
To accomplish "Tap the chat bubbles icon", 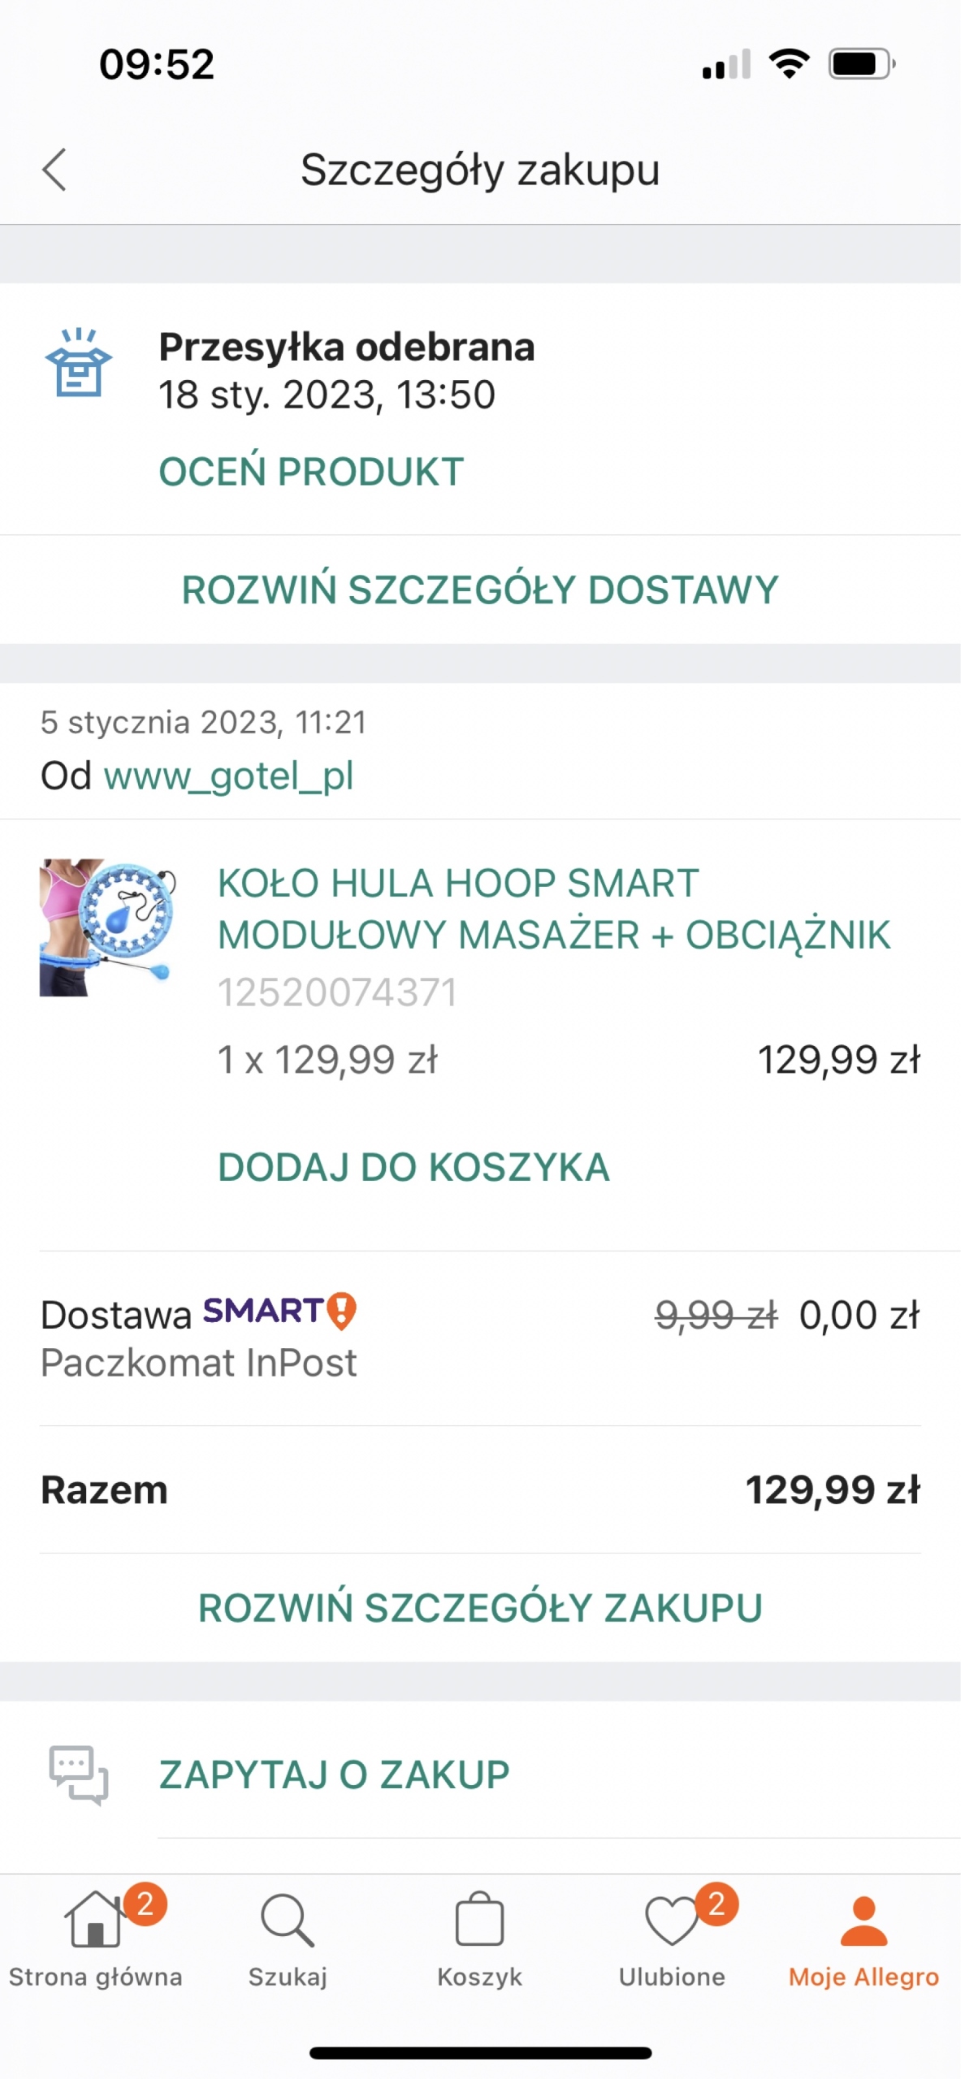I will pos(79,1774).
